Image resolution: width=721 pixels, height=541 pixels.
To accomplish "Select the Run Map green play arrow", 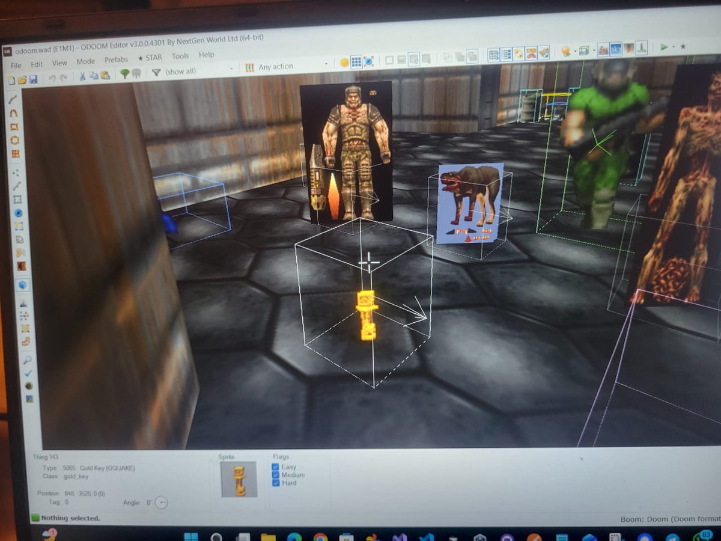I will [x=663, y=46].
